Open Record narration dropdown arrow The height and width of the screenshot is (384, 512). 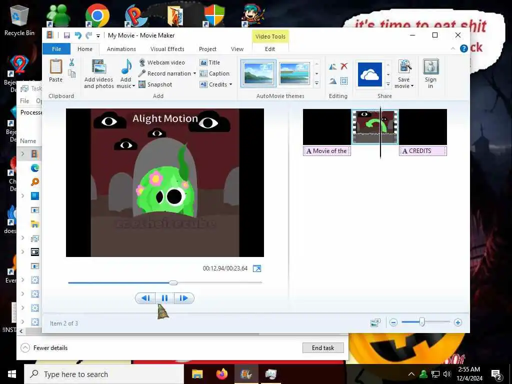(194, 73)
